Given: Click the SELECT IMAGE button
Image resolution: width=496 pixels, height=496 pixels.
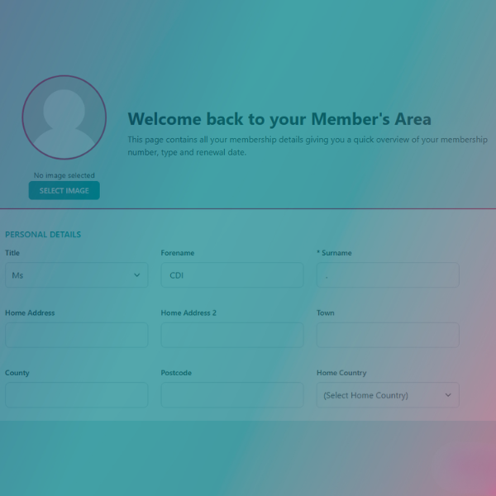Looking at the screenshot, I should point(64,190).
